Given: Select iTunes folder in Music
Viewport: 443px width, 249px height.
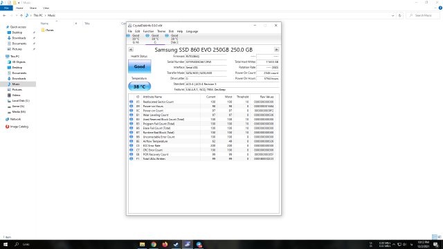Looking at the screenshot, I should (x=47, y=30).
